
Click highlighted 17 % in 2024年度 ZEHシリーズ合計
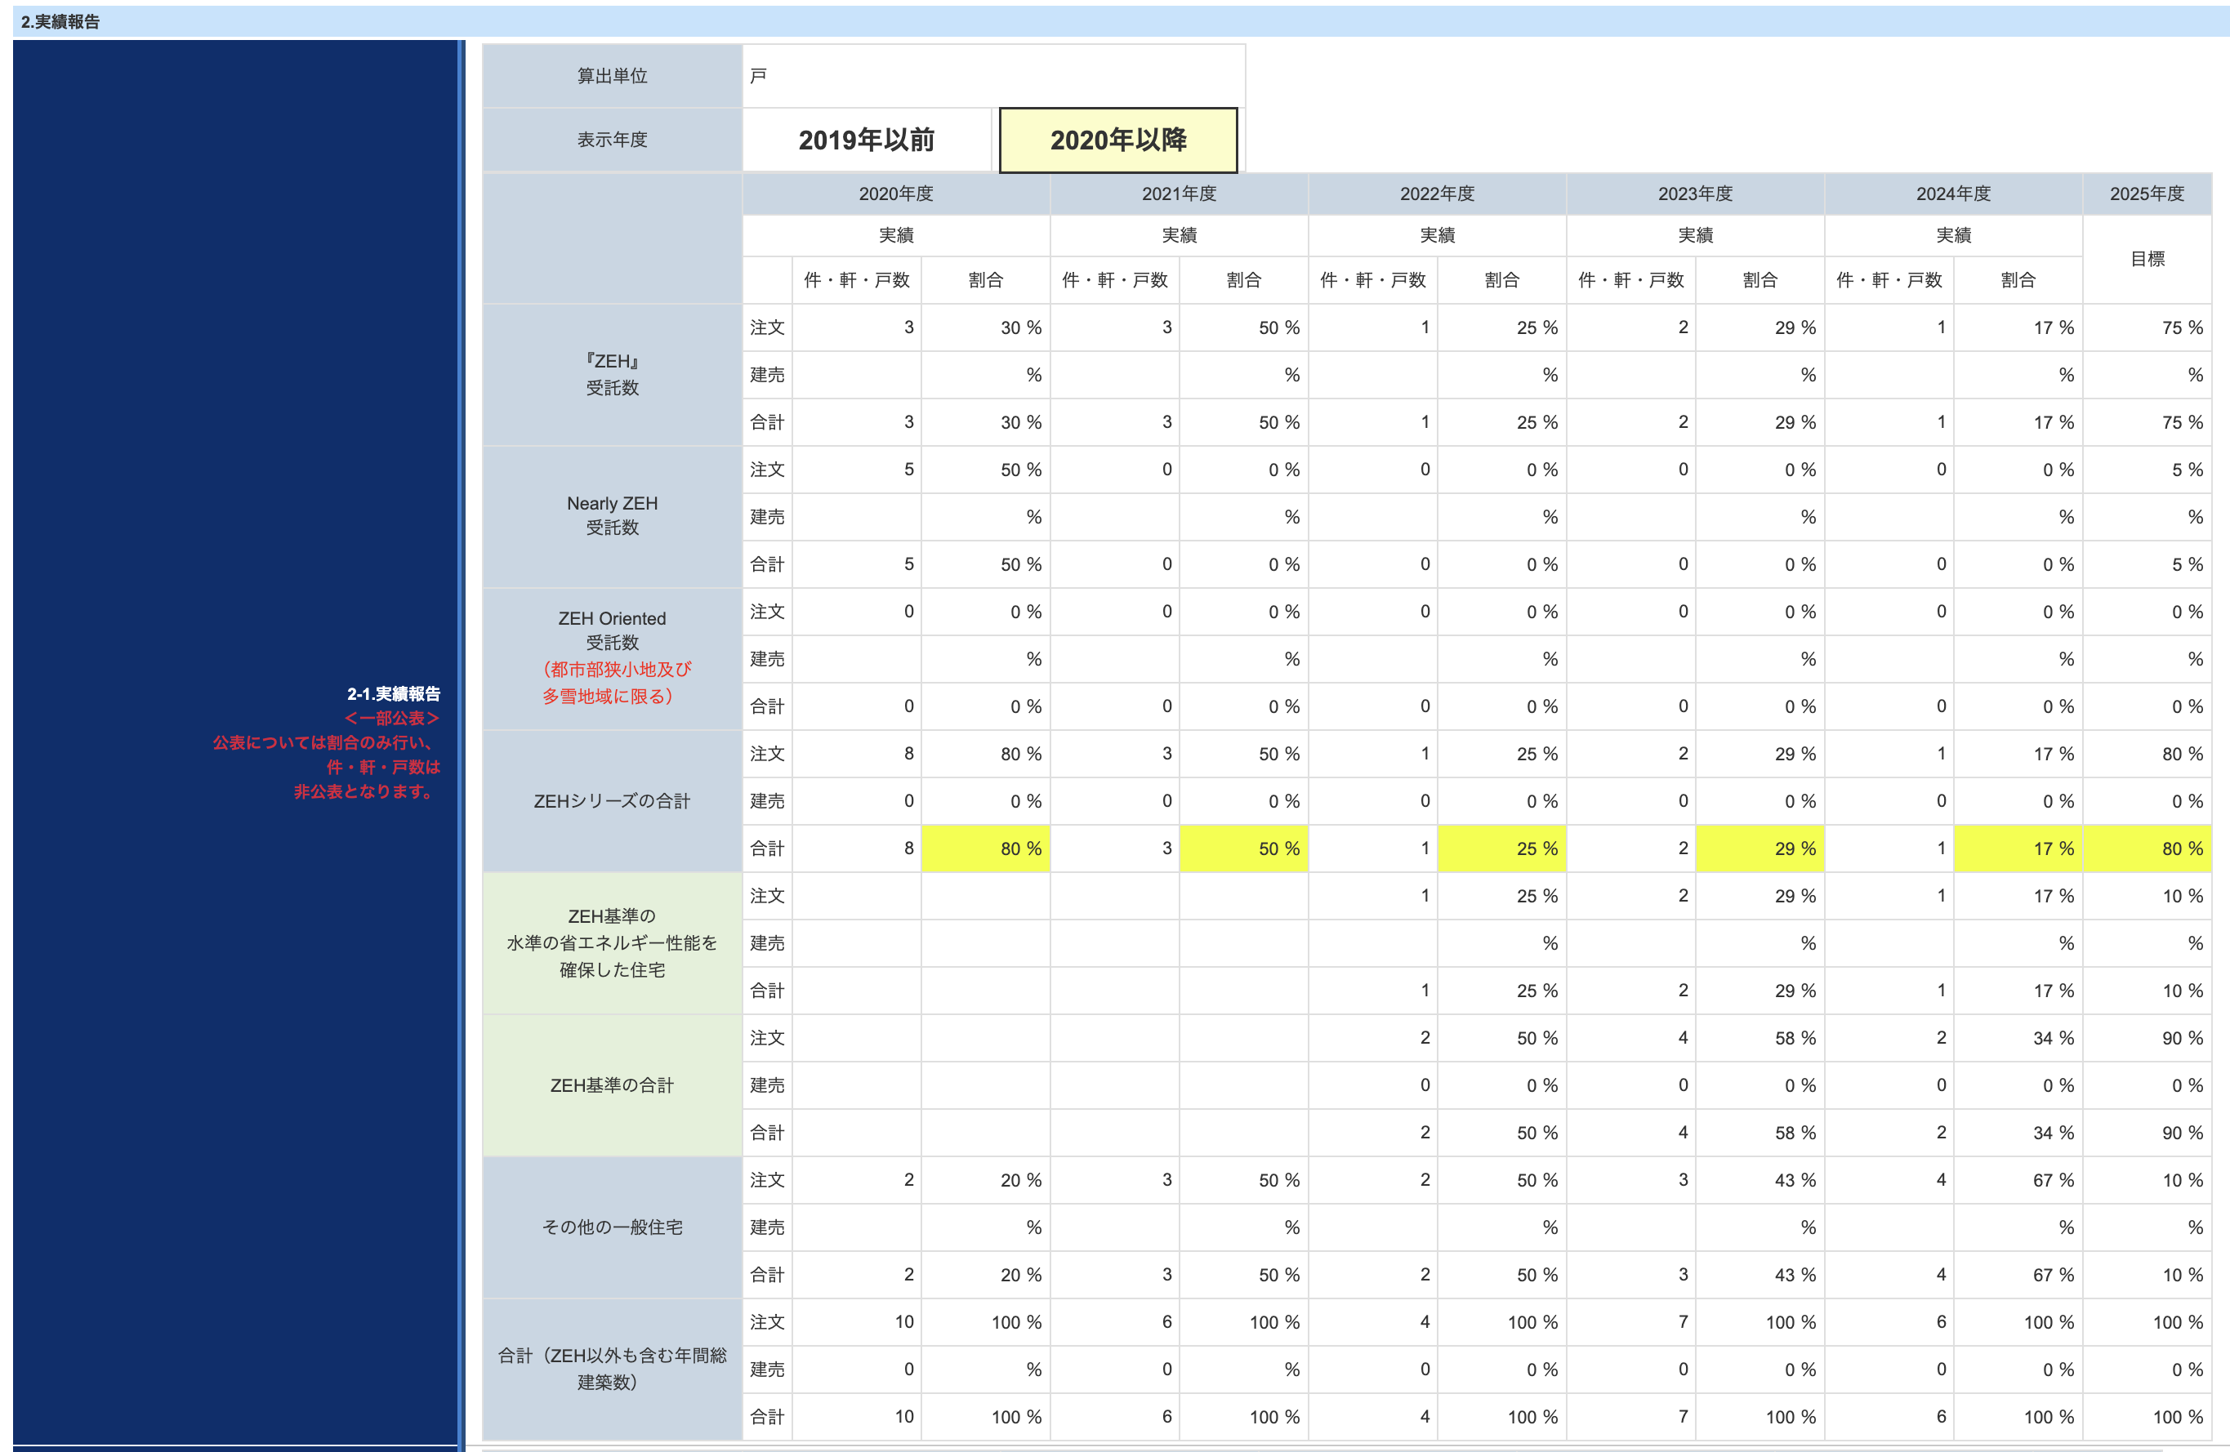[x=2018, y=848]
